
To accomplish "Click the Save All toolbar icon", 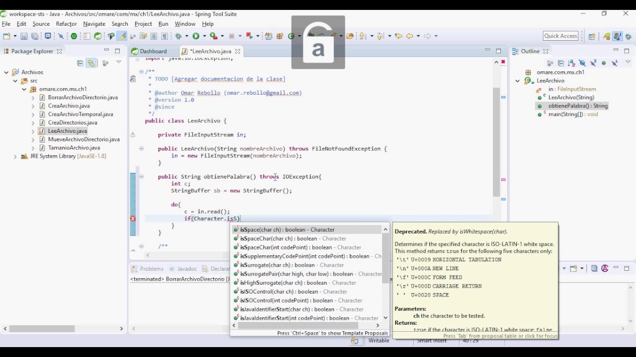I will point(35,36).
